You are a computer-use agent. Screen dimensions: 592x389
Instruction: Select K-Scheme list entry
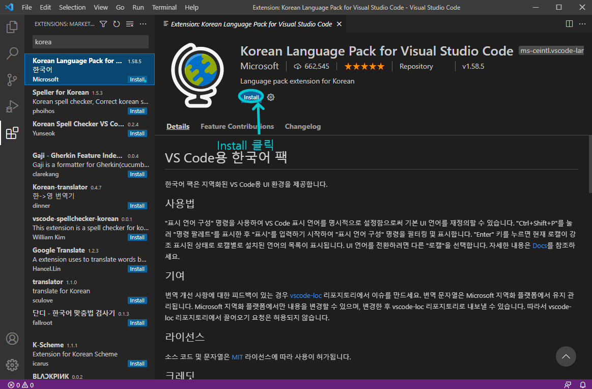[90, 354]
